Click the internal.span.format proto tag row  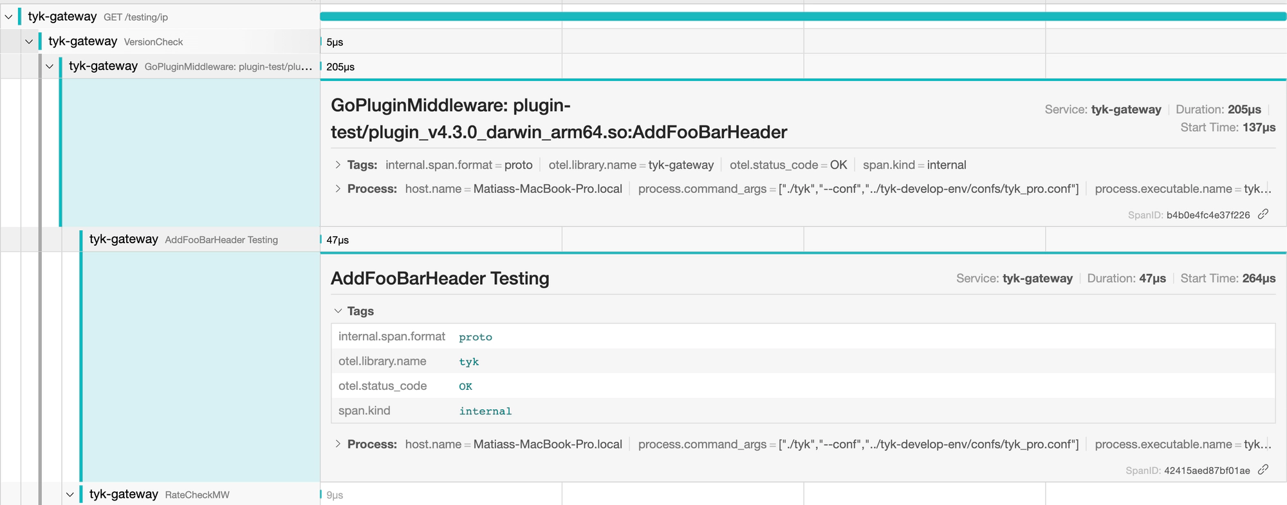tap(802, 336)
